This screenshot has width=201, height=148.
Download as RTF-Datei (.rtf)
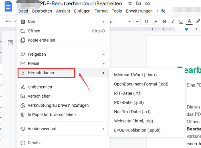(x=147, y=93)
